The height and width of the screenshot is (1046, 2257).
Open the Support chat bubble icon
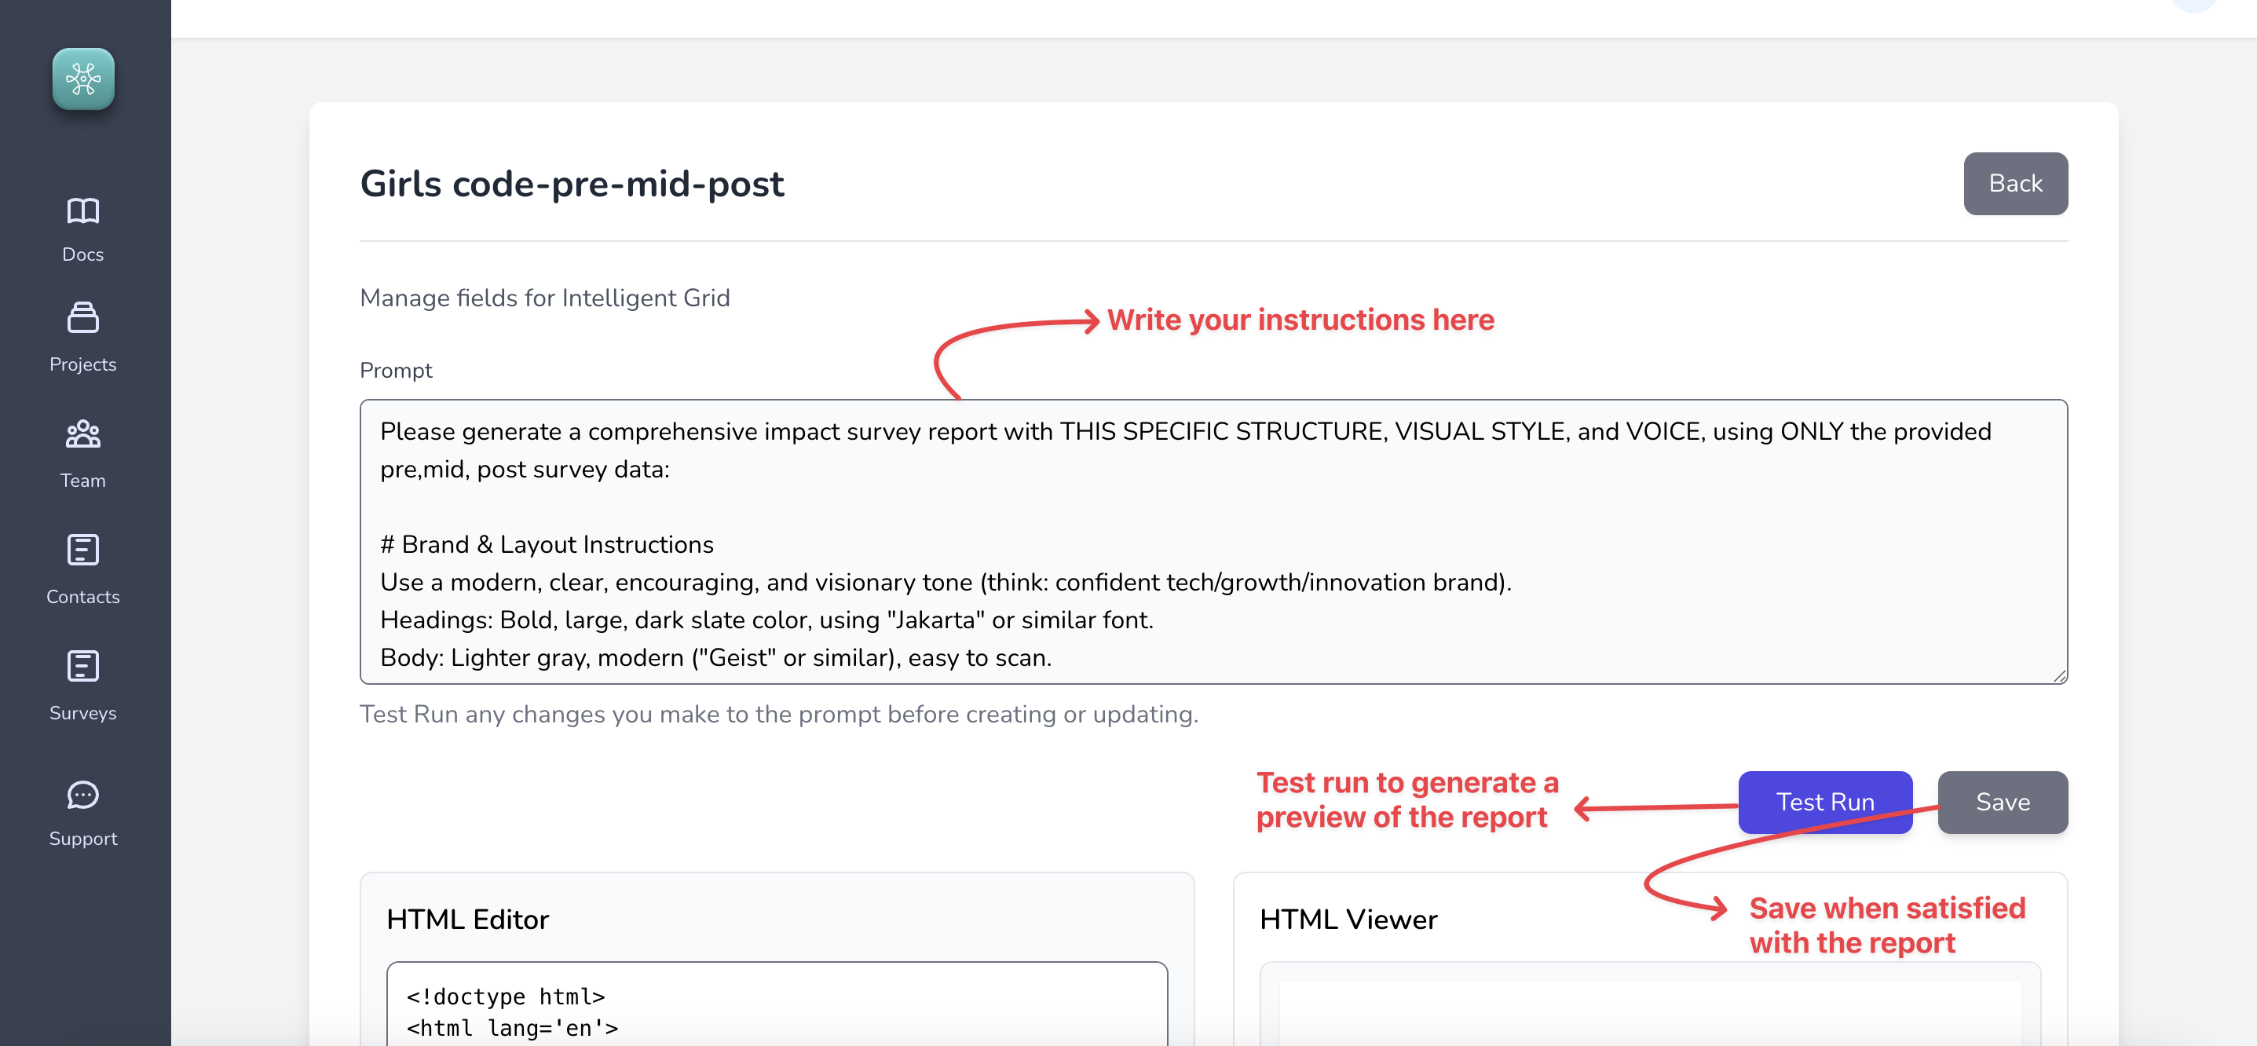coord(83,795)
